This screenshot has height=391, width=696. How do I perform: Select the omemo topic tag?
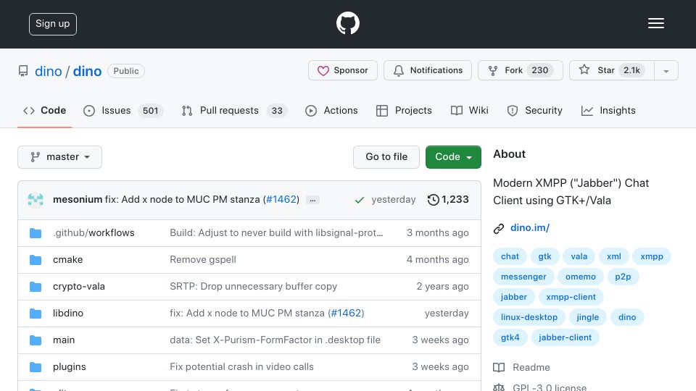pos(581,277)
